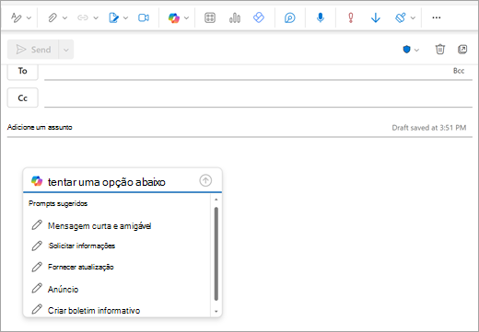Click the insert link icon
The width and height of the screenshot is (479, 332).
click(83, 17)
